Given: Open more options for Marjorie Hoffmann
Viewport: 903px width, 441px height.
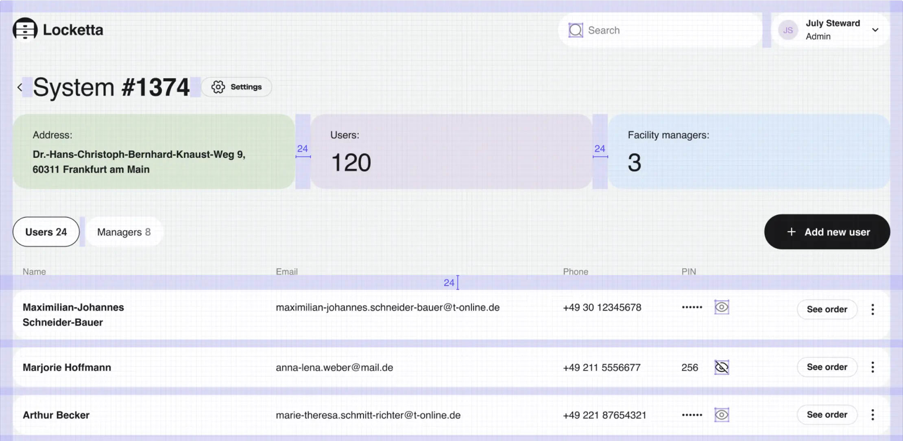Looking at the screenshot, I should [872, 367].
